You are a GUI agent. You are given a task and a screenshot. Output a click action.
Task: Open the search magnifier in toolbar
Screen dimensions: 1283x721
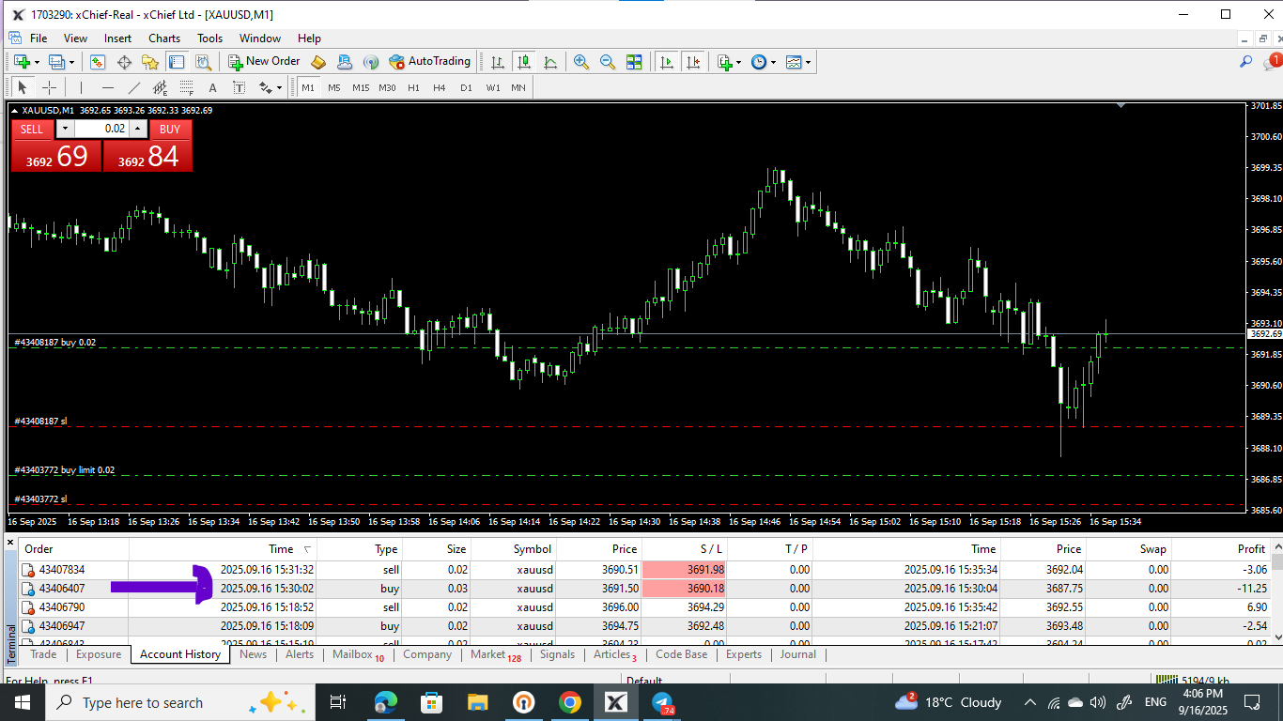click(x=1245, y=62)
